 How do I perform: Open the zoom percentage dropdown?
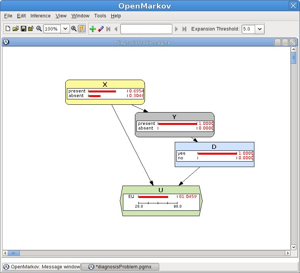click(x=65, y=29)
